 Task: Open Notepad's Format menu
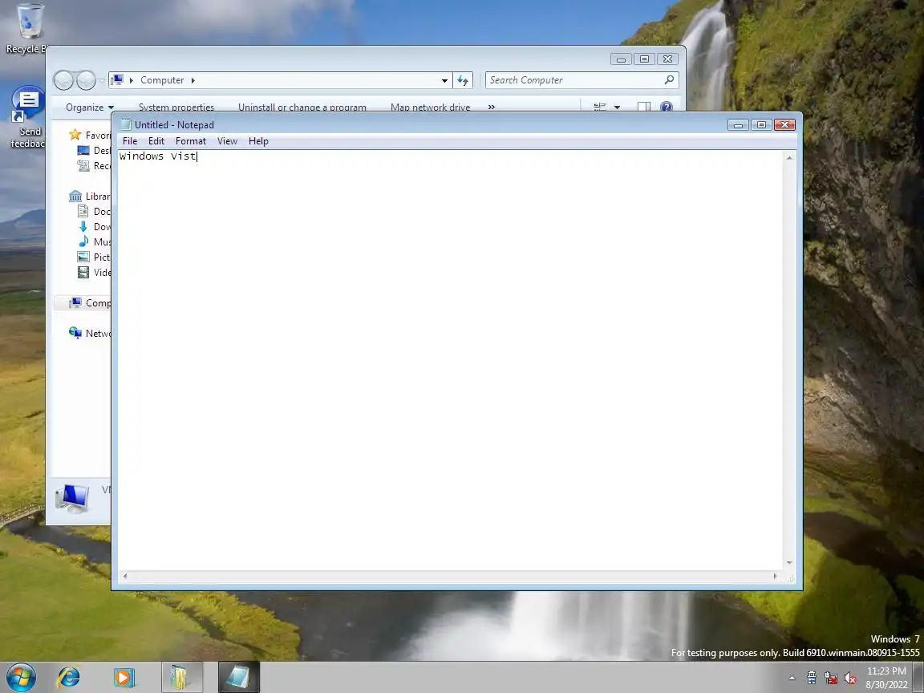(191, 141)
